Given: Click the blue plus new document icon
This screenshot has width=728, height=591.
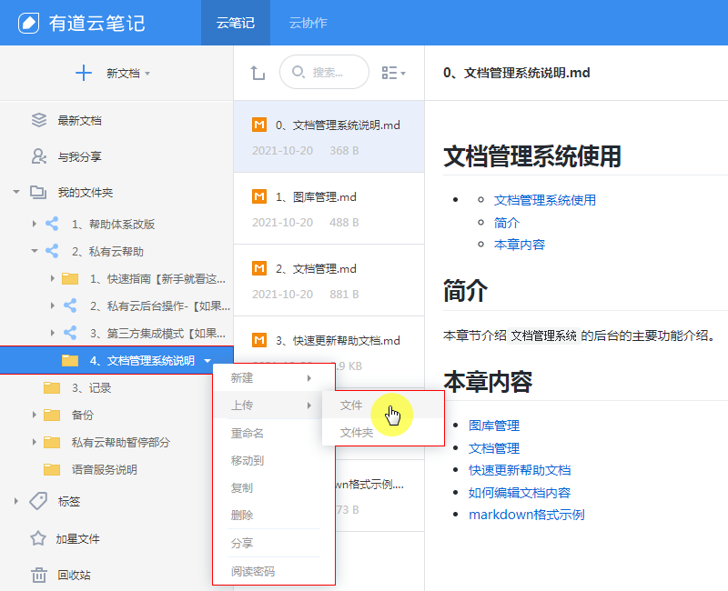Looking at the screenshot, I should tap(84, 73).
